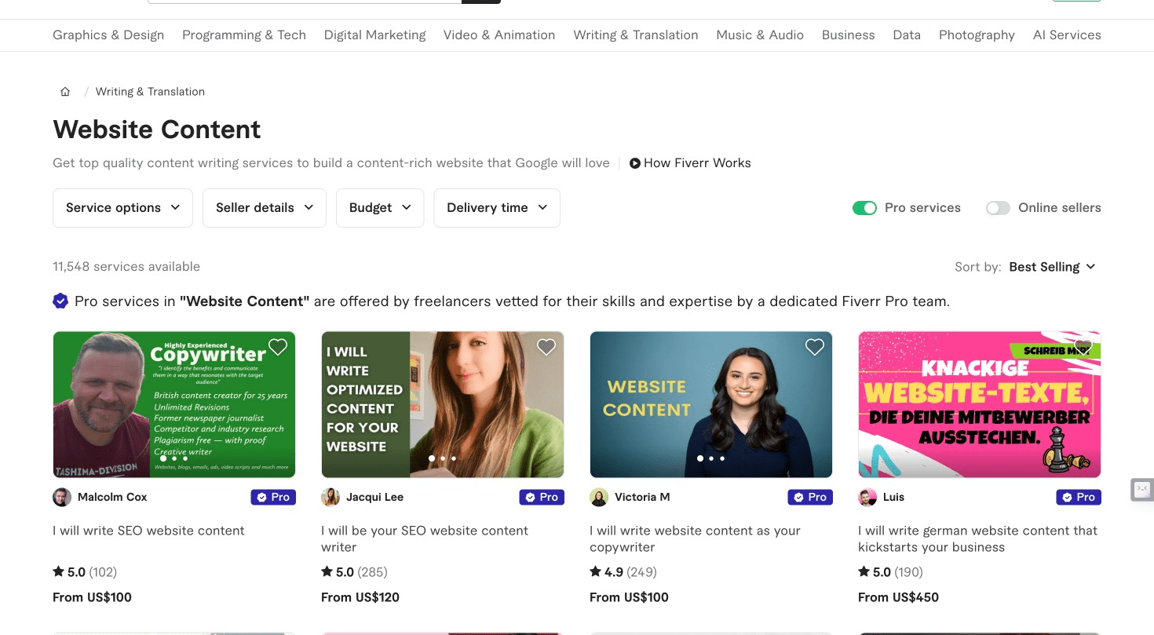Select Digital Marketing category
The image size is (1154, 635).
[x=374, y=35]
